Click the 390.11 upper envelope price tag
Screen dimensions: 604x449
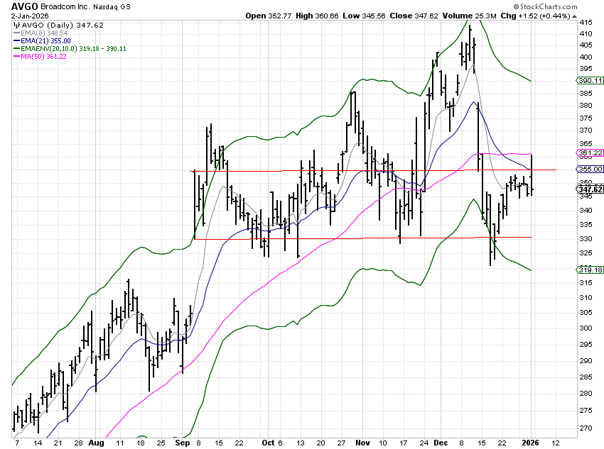(x=590, y=81)
